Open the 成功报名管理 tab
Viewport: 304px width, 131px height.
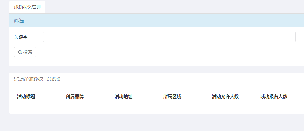(x=27, y=7)
